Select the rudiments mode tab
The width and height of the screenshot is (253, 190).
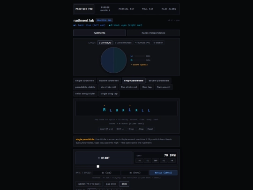(x=99, y=33)
